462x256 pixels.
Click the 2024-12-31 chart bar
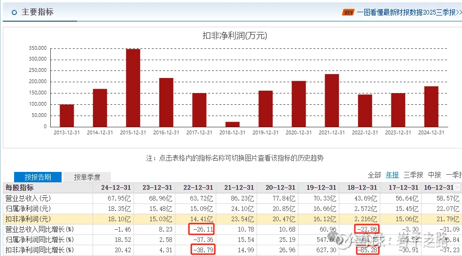tap(431, 107)
